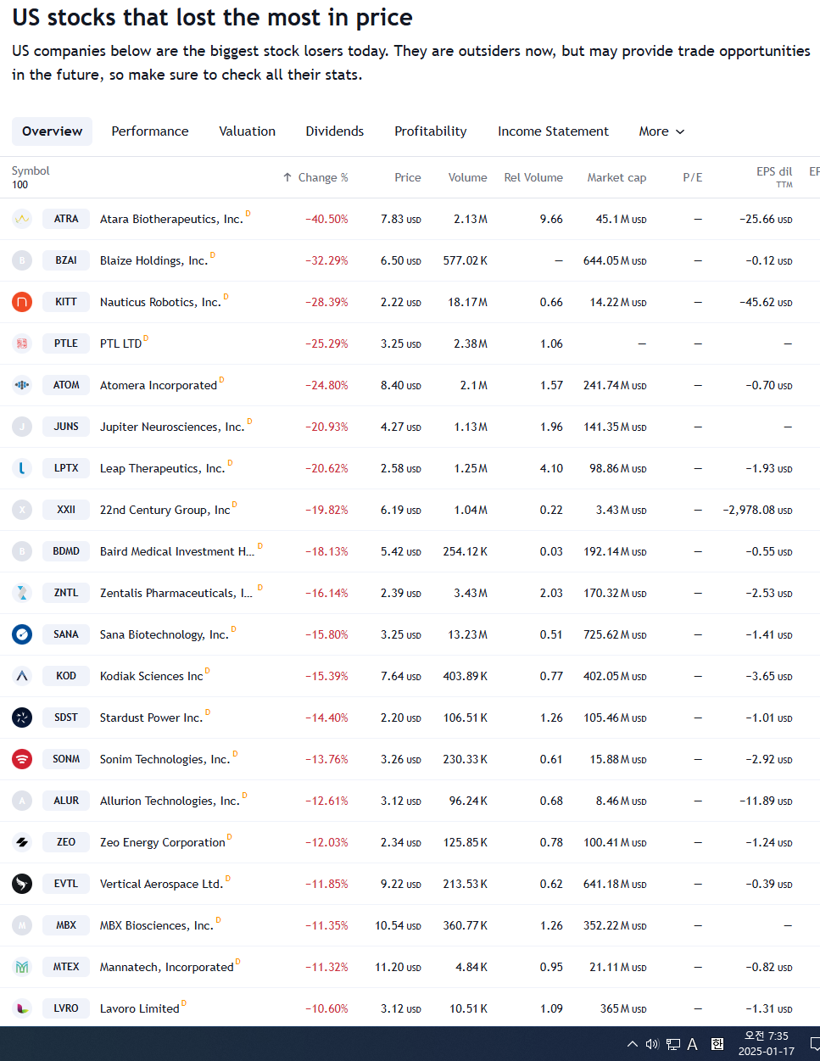Image resolution: width=820 pixels, height=1061 pixels.
Task: Open the taskbar volume icon
Action: [x=652, y=1044]
